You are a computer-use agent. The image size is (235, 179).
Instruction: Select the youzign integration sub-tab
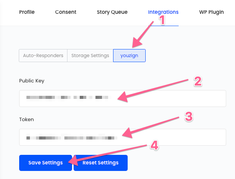pyautogui.click(x=129, y=56)
